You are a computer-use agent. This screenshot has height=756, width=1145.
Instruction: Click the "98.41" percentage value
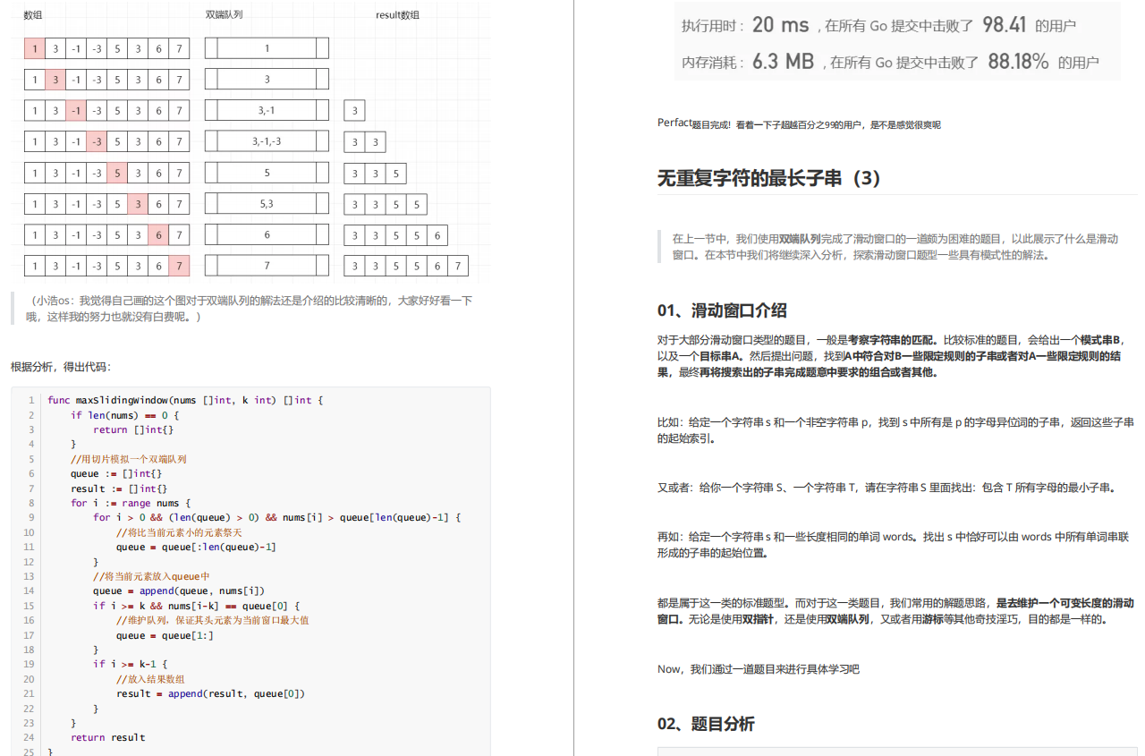[1004, 25]
